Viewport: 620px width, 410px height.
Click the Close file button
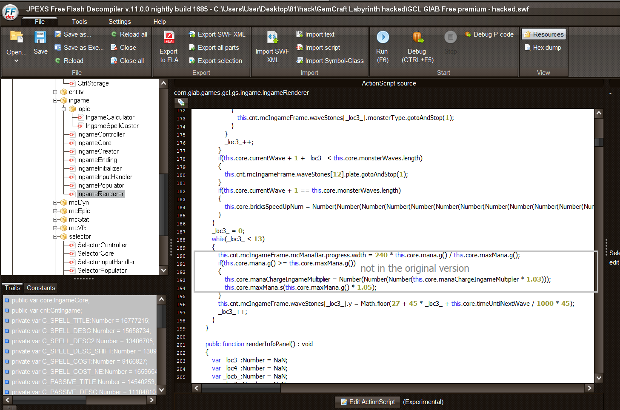123,48
